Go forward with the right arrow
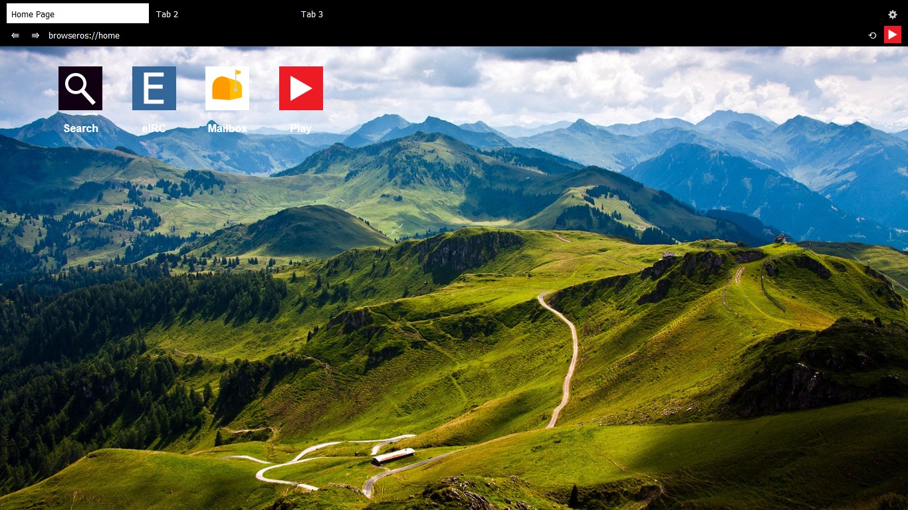908x510 pixels. pos(35,35)
